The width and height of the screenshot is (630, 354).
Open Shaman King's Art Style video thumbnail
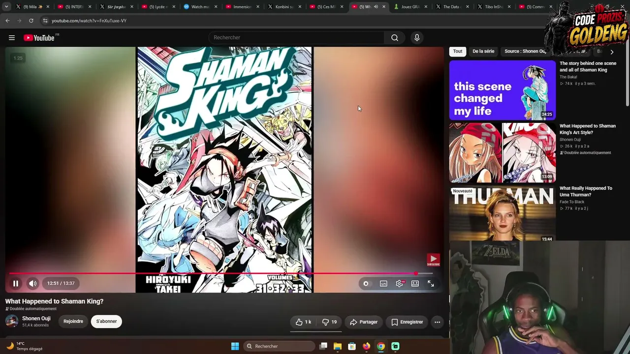click(502, 152)
